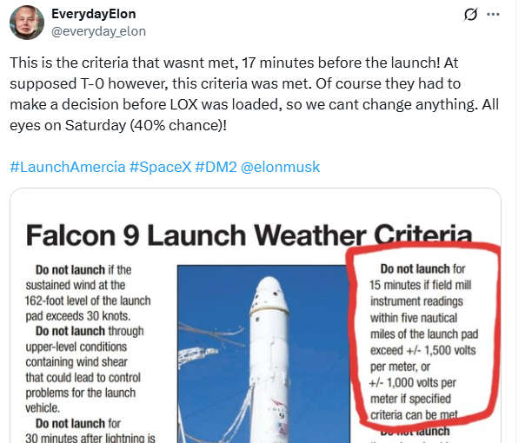
Task: Open the Grok explain-post icon
Action: click(470, 15)
